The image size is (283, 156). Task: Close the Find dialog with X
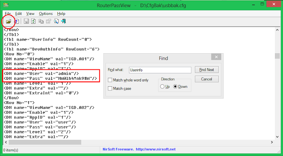coord(216,57)
